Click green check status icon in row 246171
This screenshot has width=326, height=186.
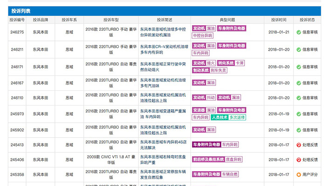click(299, 67)
